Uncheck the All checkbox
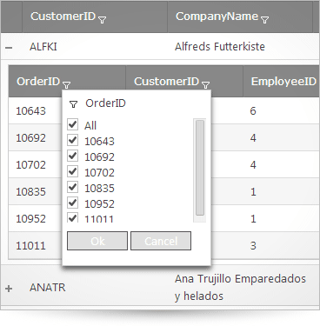This screenshot has width=320, height=326. (x=72, y=124)
